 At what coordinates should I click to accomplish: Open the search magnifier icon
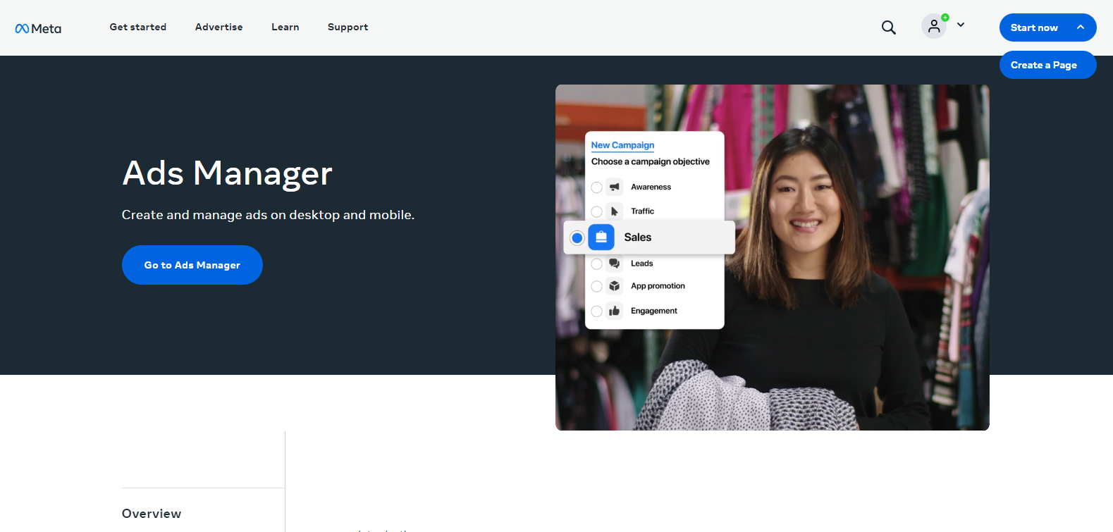[x=889, y=27]
